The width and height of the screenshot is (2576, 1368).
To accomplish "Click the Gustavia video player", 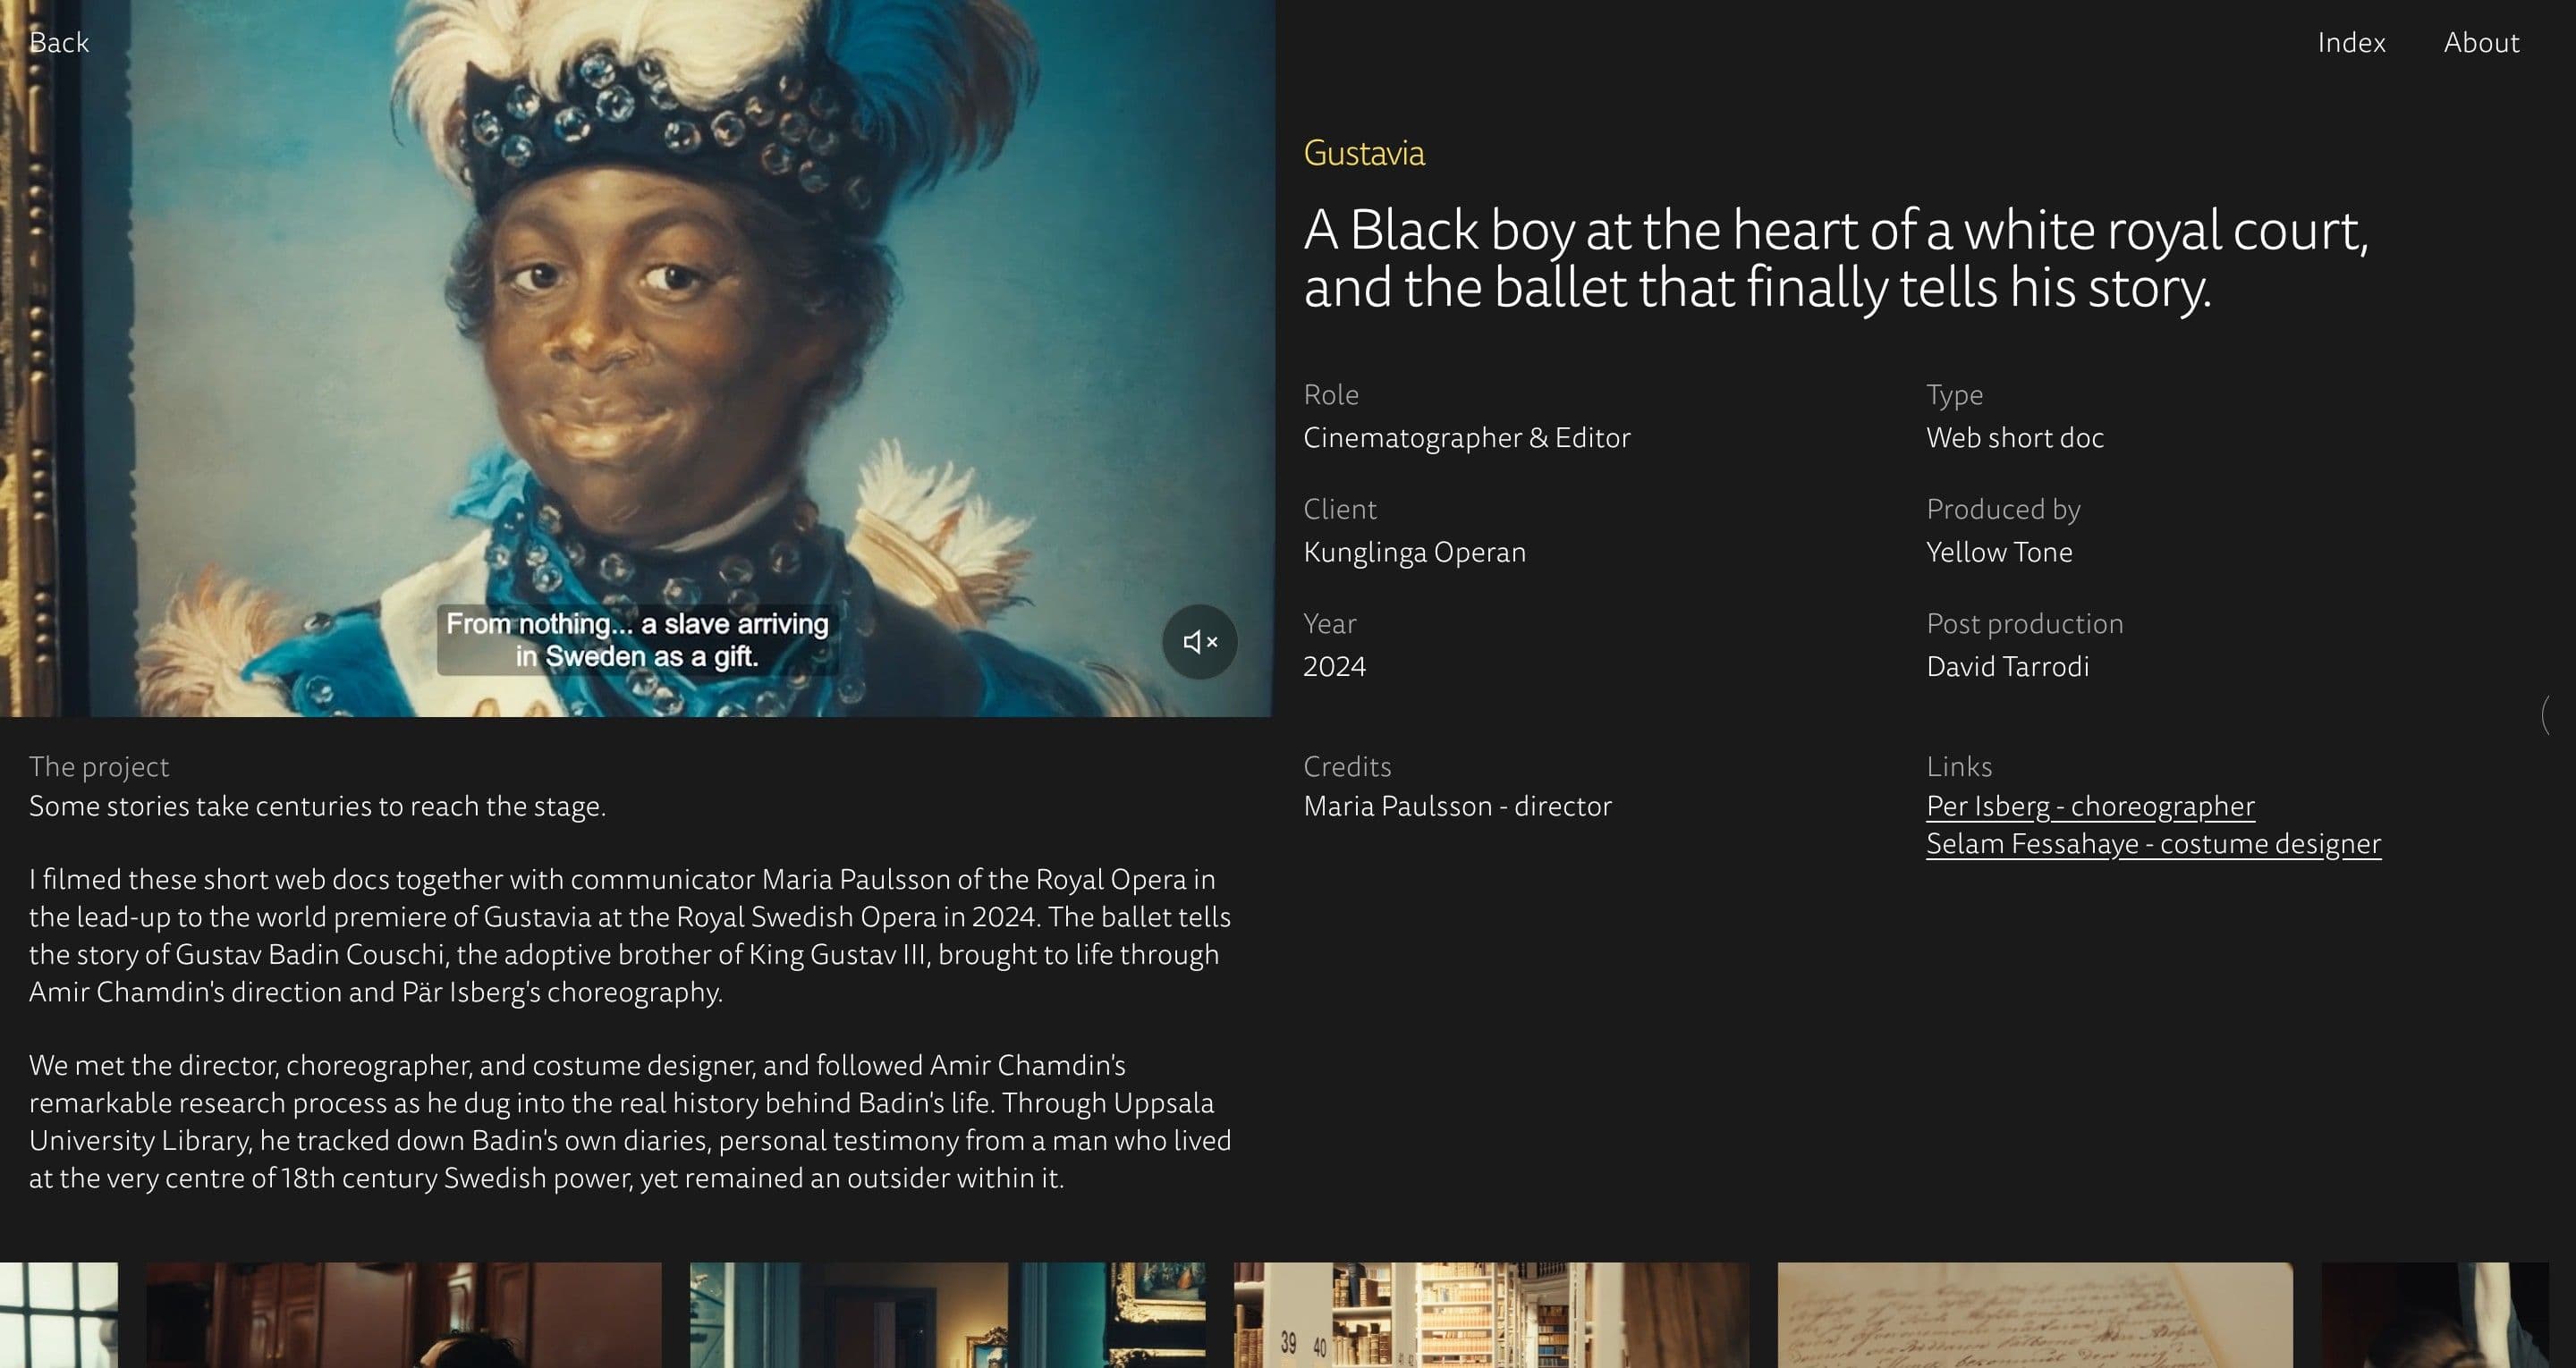I will click(637, 358).
